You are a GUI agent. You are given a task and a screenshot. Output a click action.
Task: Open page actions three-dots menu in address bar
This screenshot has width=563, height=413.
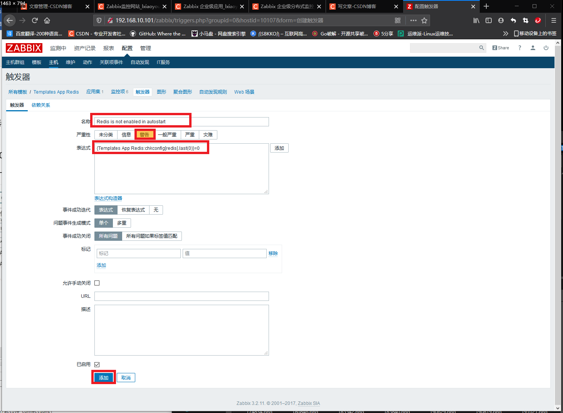click(x=413, y=20)
